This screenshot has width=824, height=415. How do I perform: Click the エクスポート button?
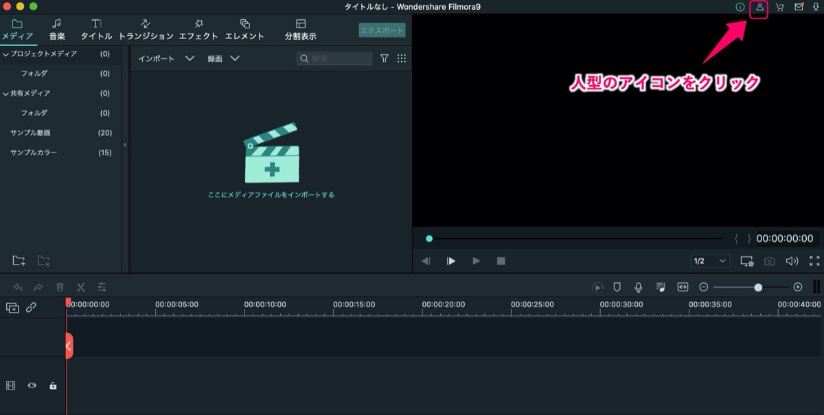click(382, 30)
